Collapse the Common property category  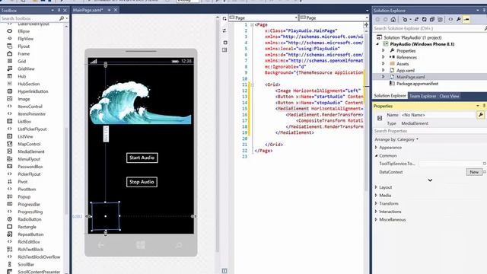376,155
